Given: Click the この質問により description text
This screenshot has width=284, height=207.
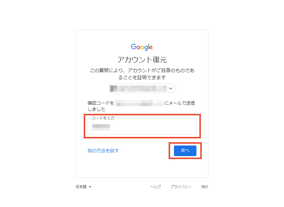Looking at the screenshot, I should (142, 74).
